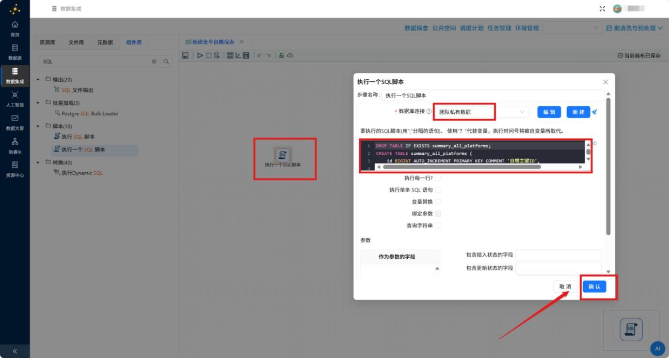
Task: Click the search magnifier button in component panel
Action: point(166,61)
